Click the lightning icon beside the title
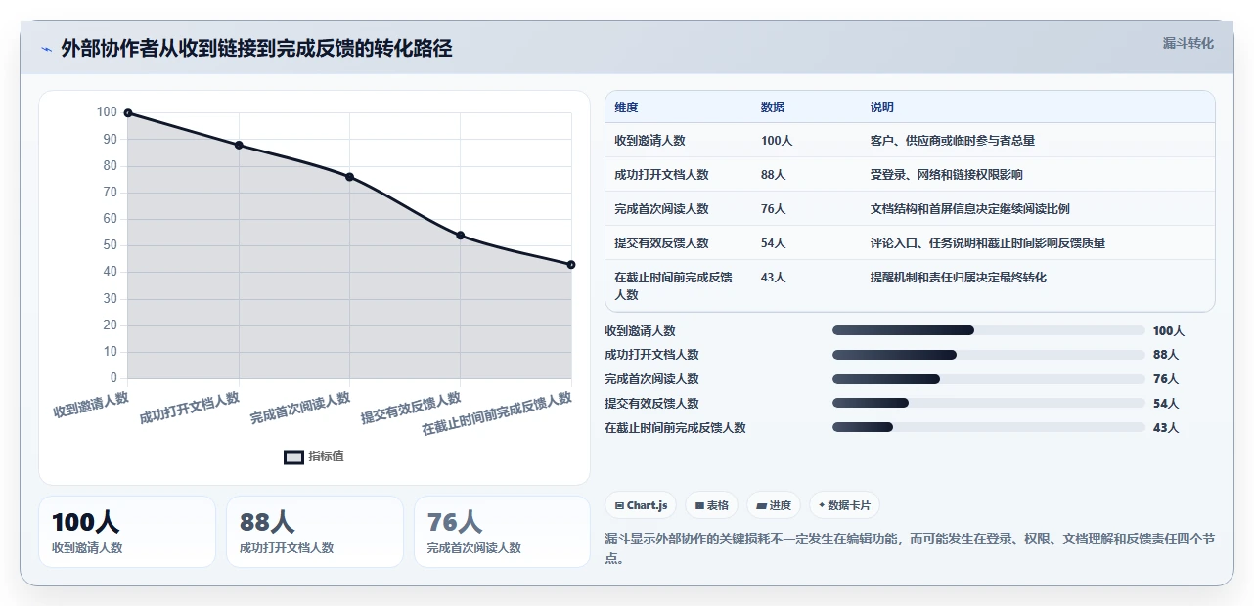The image size is (1254, 606). click(46, 49)
